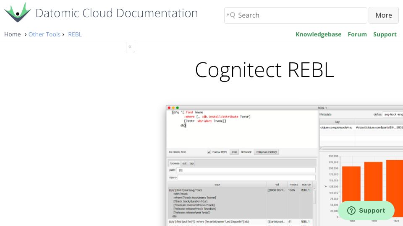Click the Datomic logo icon

pos(18,13)
